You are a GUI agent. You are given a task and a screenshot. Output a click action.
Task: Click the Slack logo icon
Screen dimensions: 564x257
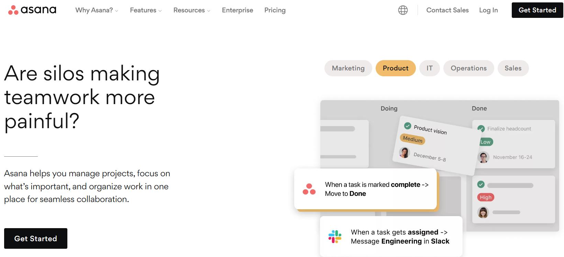[x=335, y=237]
